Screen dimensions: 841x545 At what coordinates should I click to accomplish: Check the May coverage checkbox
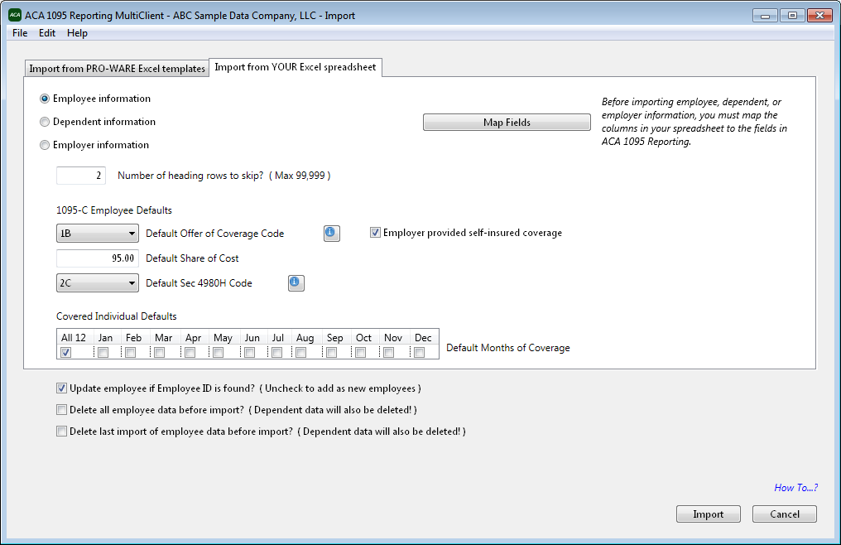coord(218,352)
